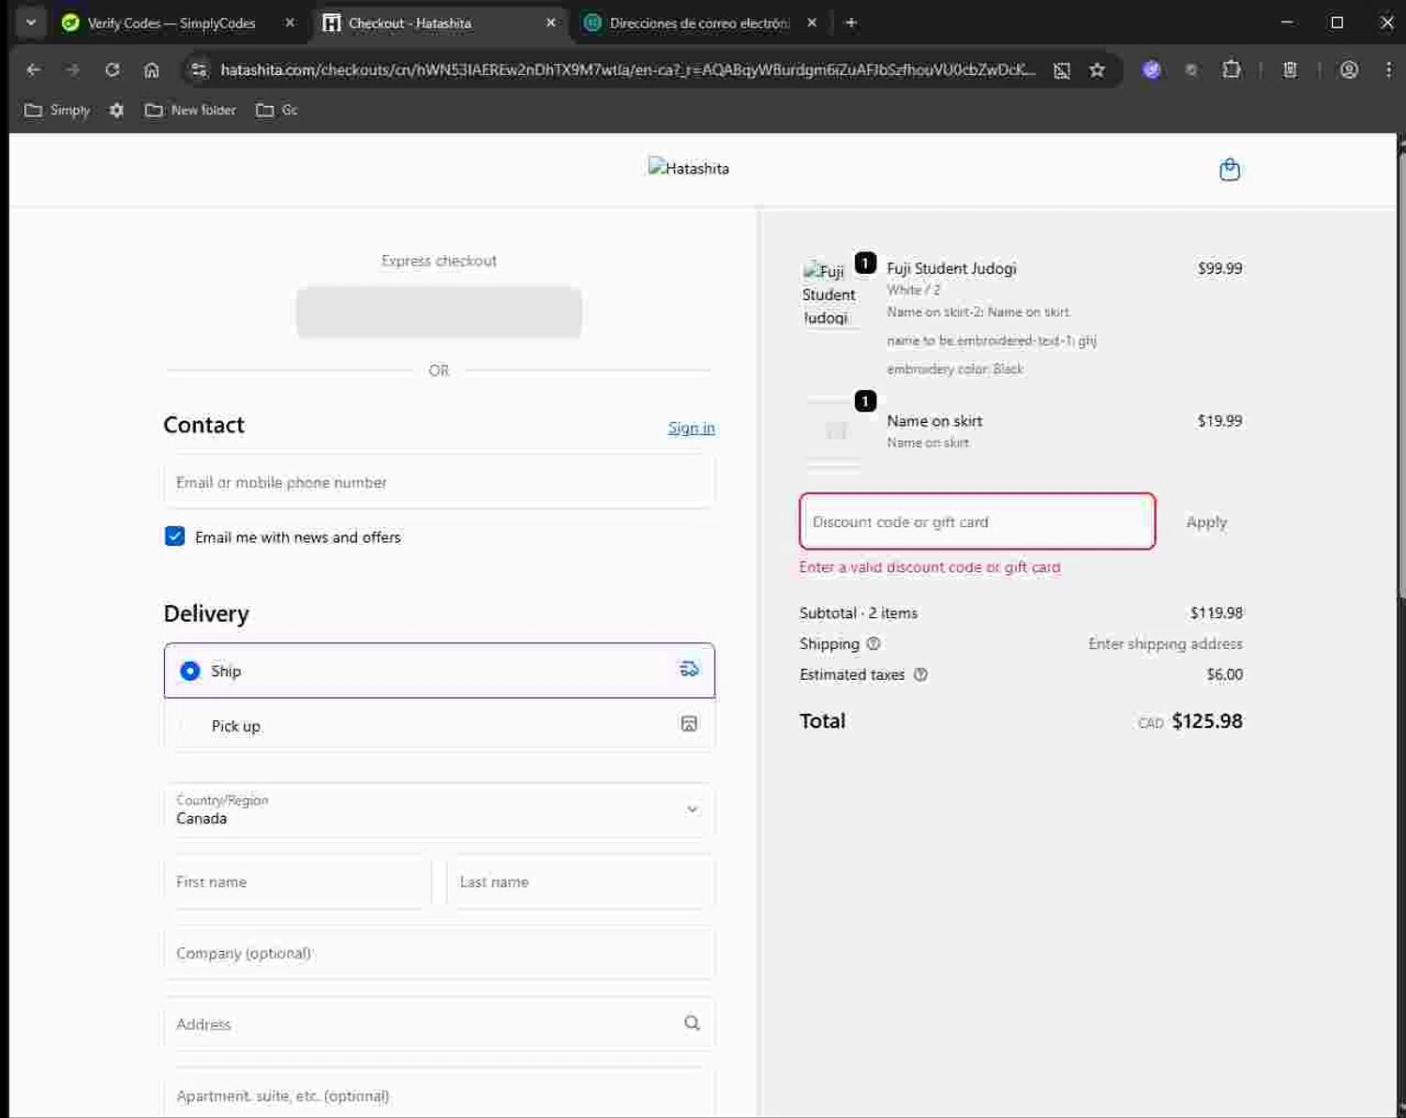
Task: Focus the Company (optional) field
Action: click(x=439, y=953)
